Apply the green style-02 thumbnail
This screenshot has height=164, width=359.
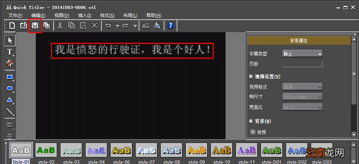[46, 150]
